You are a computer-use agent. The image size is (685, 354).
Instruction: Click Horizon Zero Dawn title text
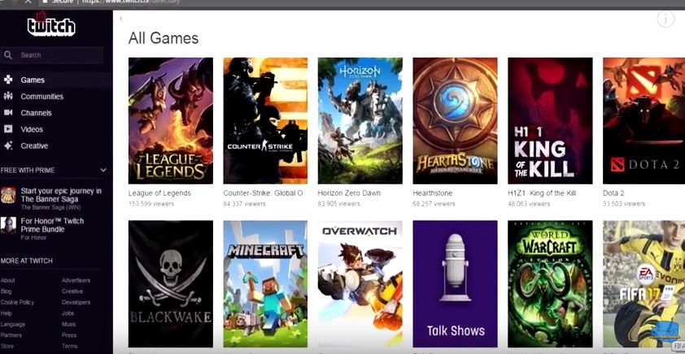349,193
